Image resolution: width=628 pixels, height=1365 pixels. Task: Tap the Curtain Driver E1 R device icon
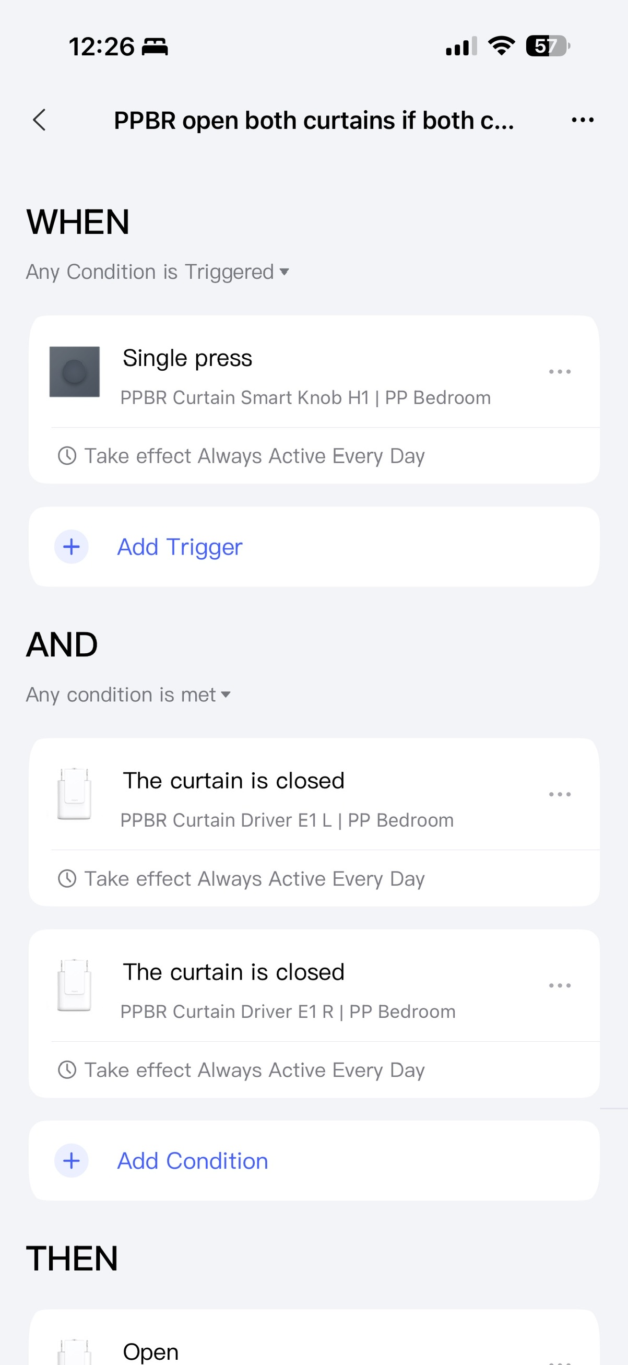tap(74, 985)
